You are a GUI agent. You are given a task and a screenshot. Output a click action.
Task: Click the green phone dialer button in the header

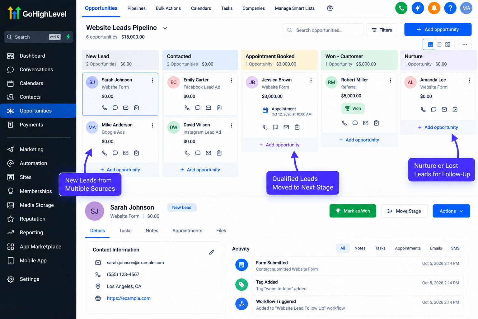[401, 8]
